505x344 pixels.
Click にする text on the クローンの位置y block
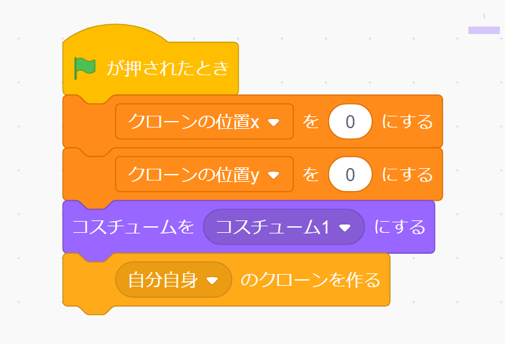click(x=407, y=175)
